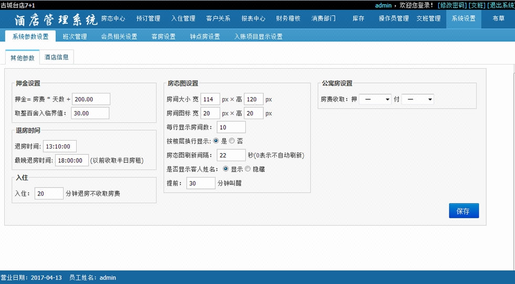Image resolution: width=515 pixels, height=284 pixels.
Task: Click the deposit amount field 200.00
Action: [91, 99]
